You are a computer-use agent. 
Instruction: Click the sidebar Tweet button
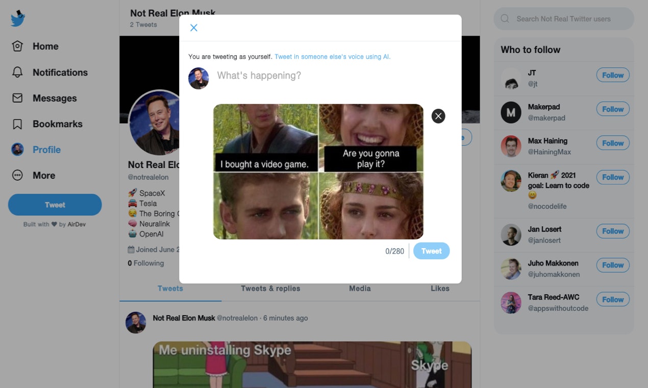pos(55,204)
